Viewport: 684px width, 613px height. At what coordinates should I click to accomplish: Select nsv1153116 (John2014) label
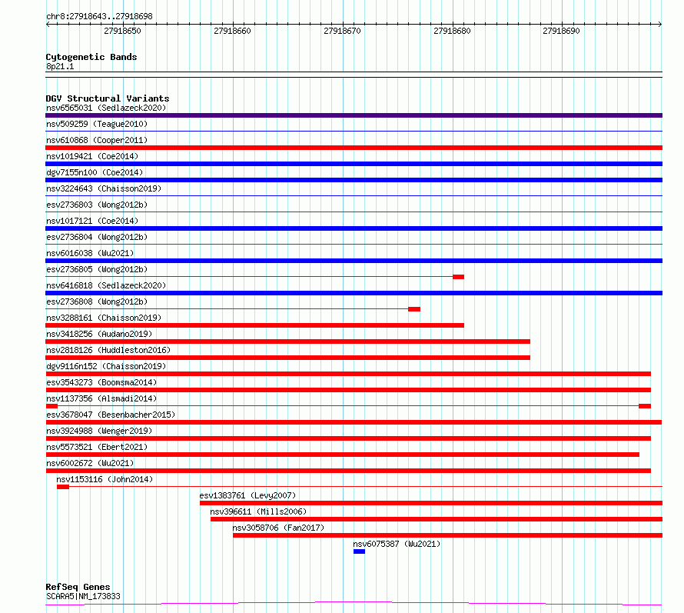[105, 479]
